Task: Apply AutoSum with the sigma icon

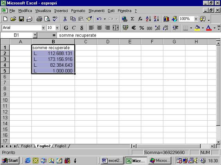Action: [132, 19]
